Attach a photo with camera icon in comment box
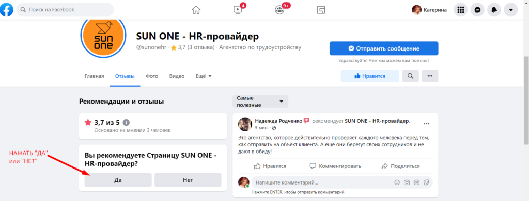 (x=407, y=182)
